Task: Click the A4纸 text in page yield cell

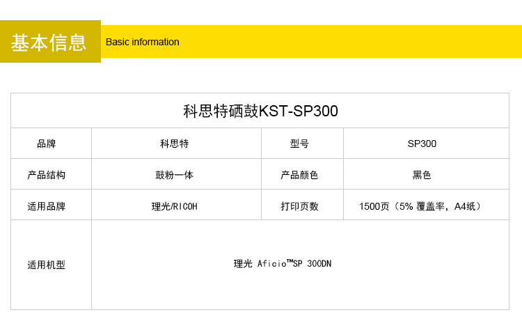Action: point(465,206)
